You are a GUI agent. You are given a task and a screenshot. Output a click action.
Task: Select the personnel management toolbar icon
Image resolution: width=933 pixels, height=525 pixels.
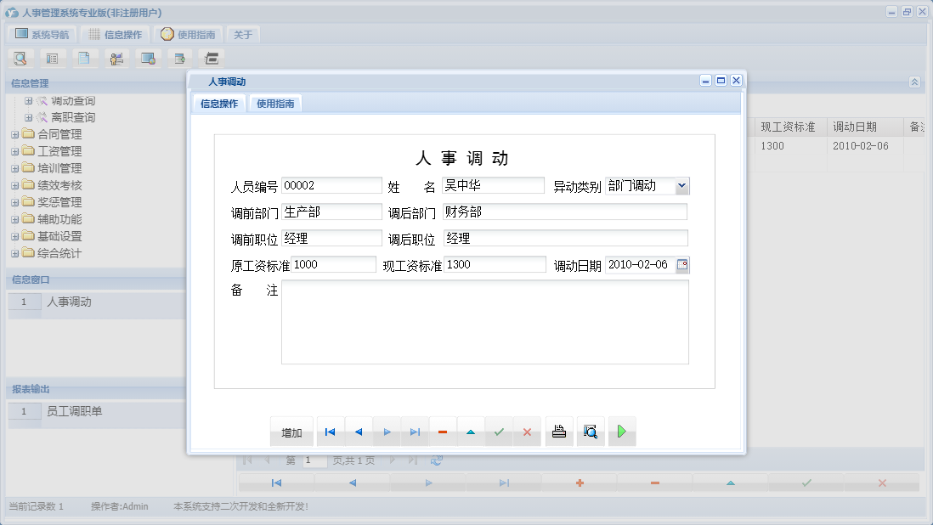116,58
